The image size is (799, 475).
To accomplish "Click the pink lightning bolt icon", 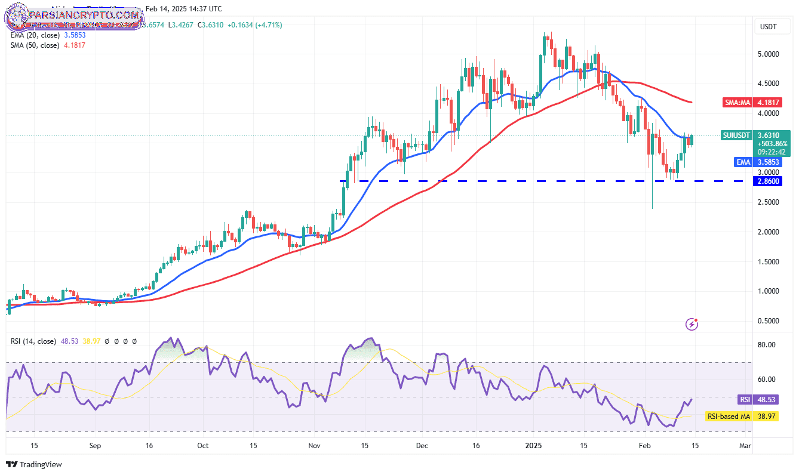I will click(x=692, y=324).
